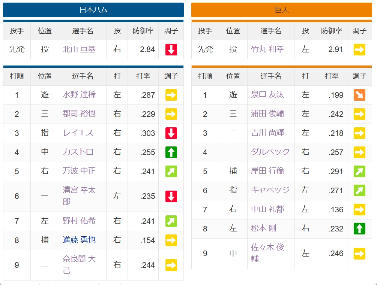The width and height of the screenshot is (377, 285).
Task: Click yellow condition arrow for 浦田 俊輔
Action: click(x=359, y=114)
